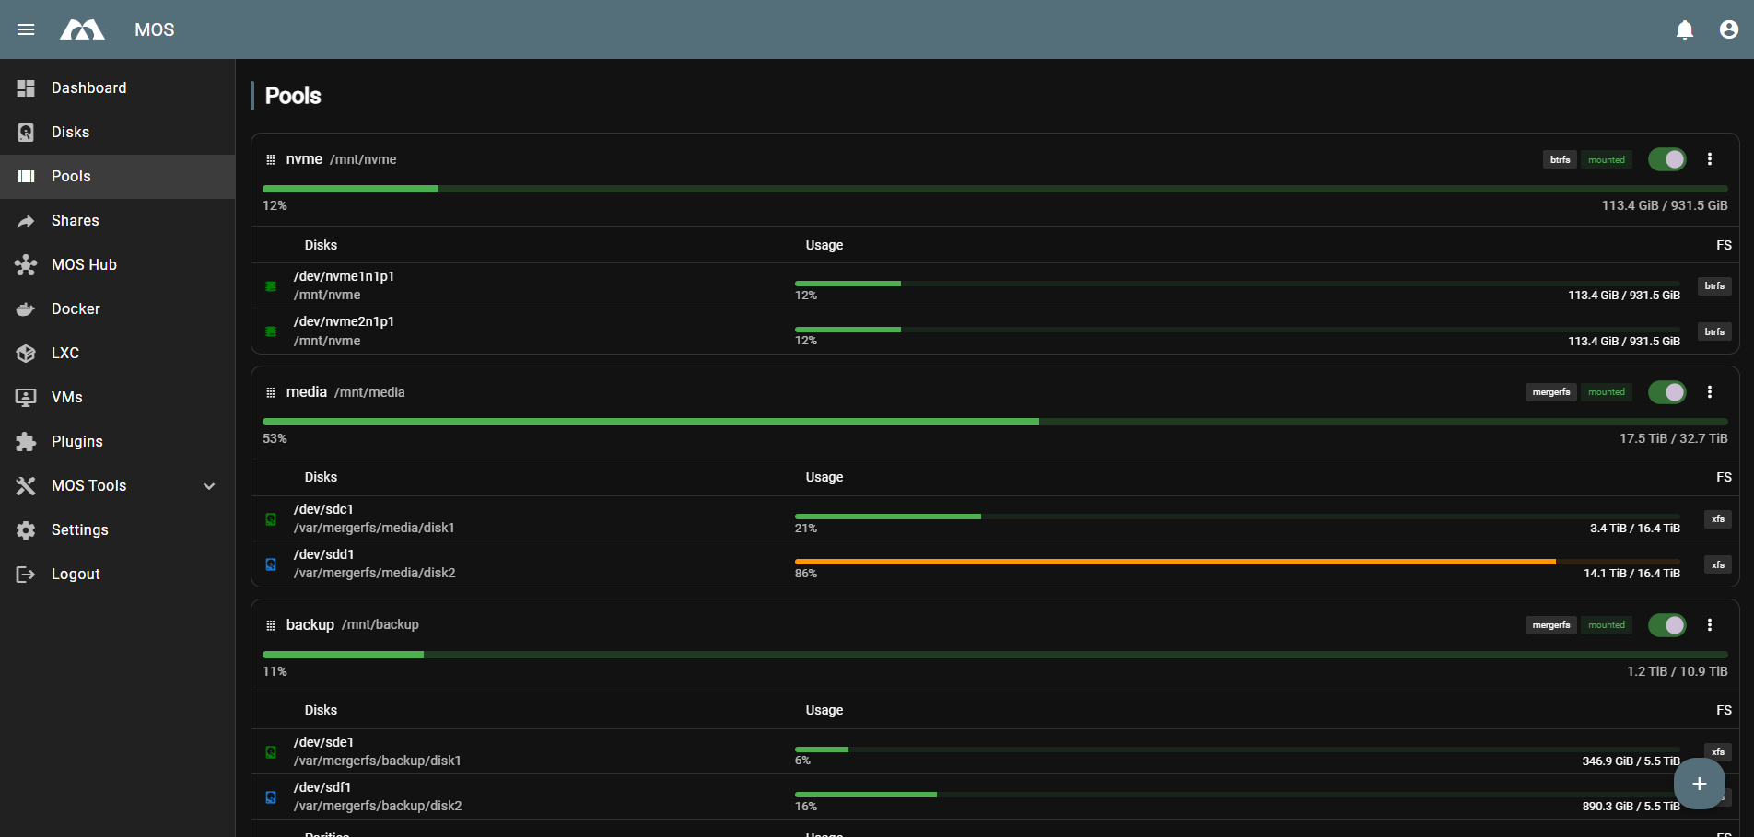Viewport: 1754px width, 837px height.
Task: Navigate to the Dashboard page
Action: click(88, 87)
